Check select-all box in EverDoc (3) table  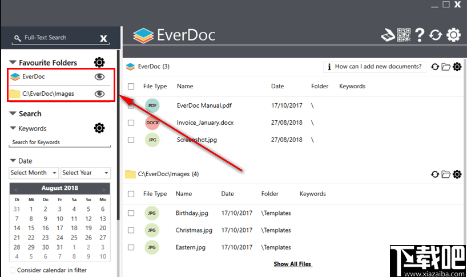coord(131,87)
